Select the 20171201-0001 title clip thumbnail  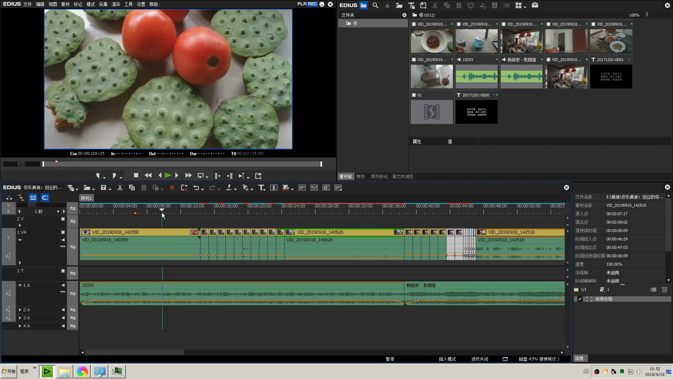pyautogui.click(x=611, y=77)
